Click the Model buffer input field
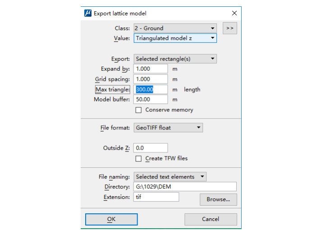The height and width of the screenshot is (230, 321). click(151, 100)
